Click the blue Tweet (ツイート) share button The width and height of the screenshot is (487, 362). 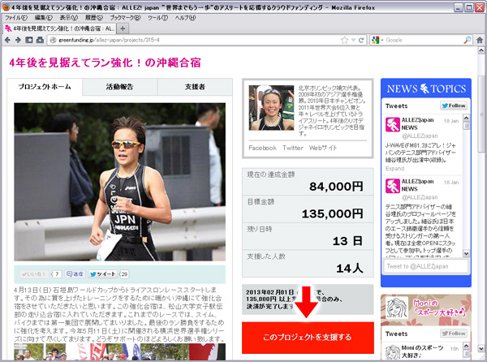(103, 274)
